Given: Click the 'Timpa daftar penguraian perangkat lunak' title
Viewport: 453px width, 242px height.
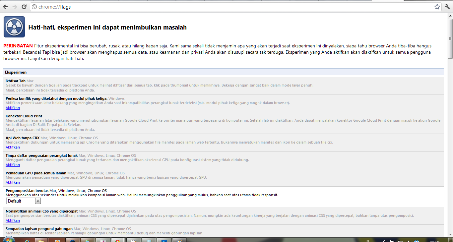Looking at the screenshot, I should (41, 155).
